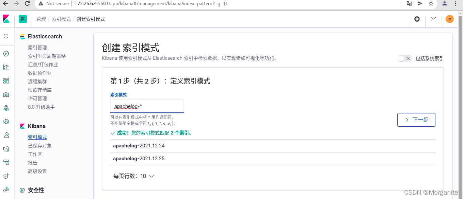Open browser profile icon
This screenshot has height=199, width=463.
pyautogui.click(x=445, y=3)
